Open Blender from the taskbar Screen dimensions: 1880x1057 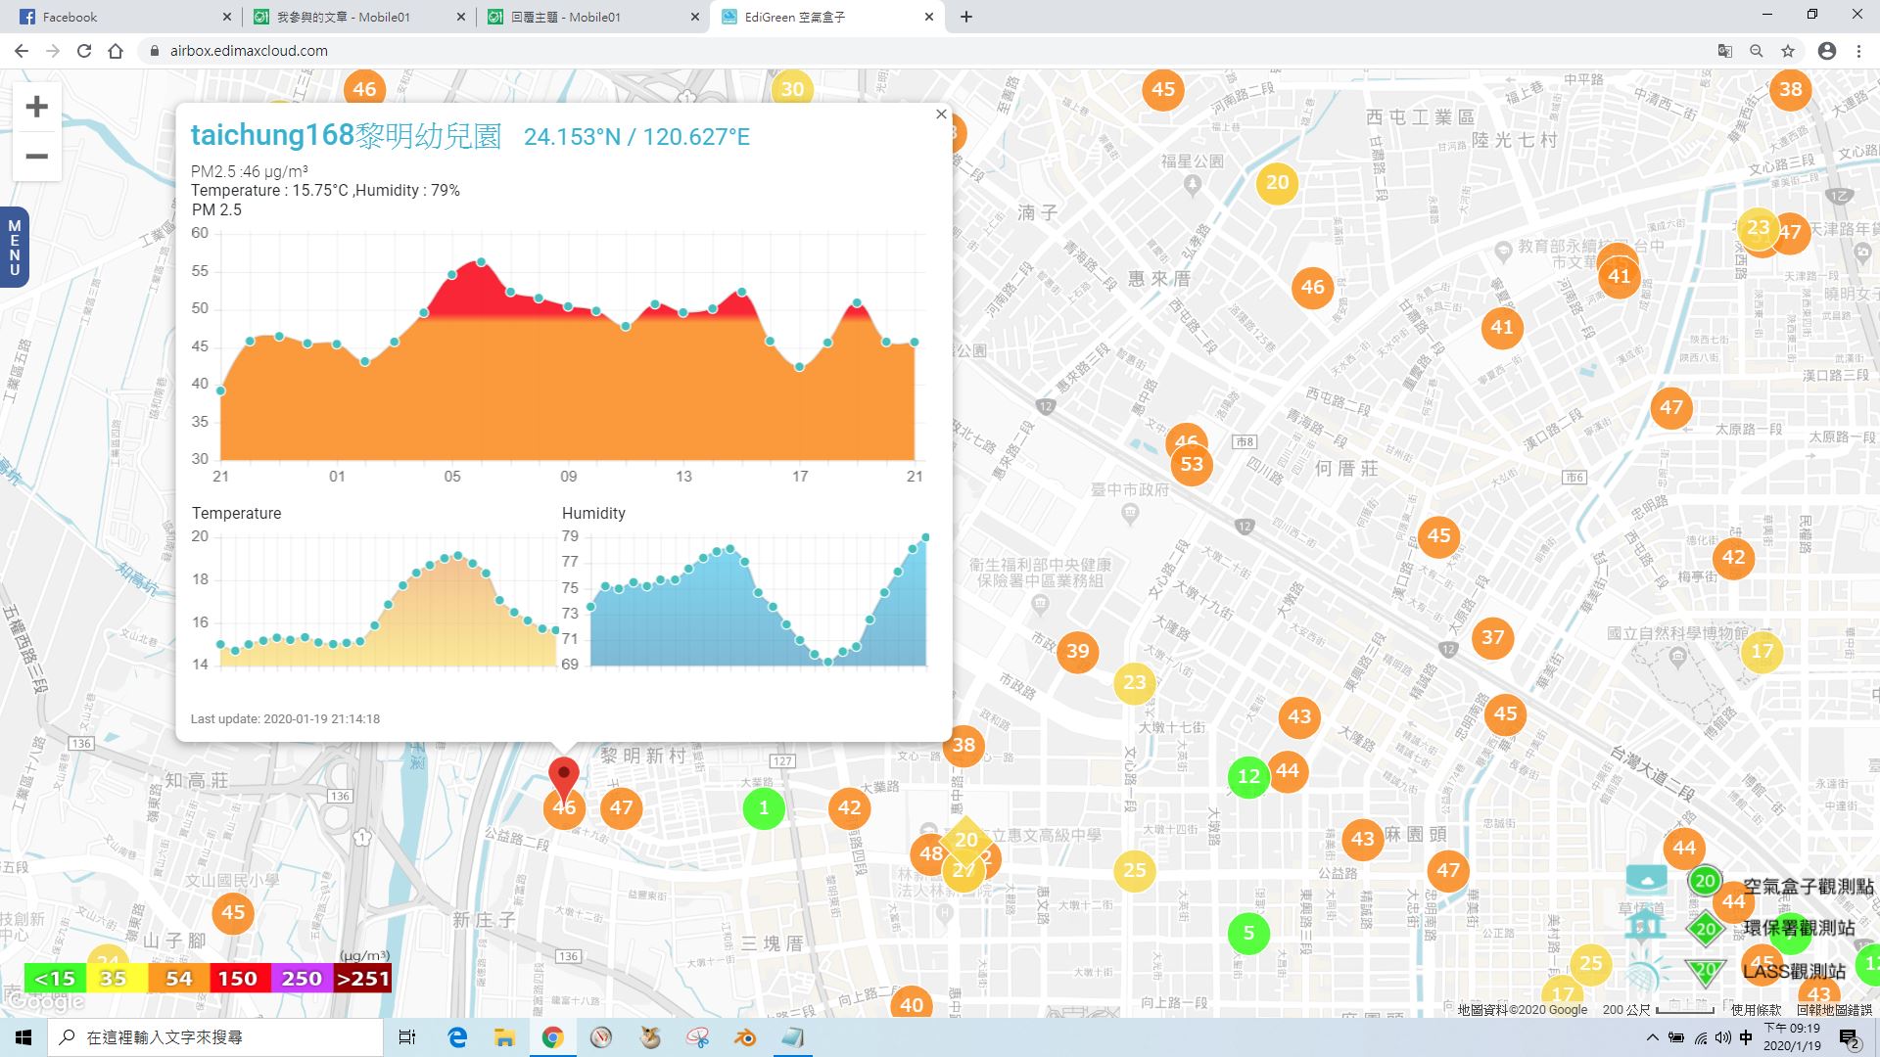point(745,1037)
